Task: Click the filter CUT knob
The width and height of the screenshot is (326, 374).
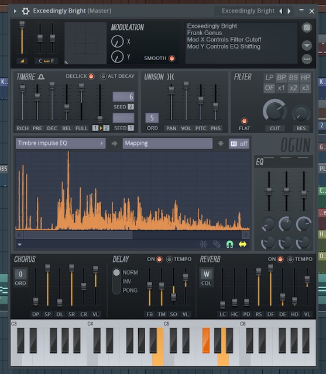Action: point(274,111)
